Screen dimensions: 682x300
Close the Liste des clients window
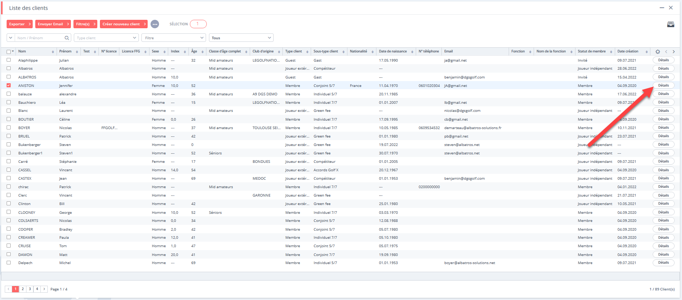[671, 8]
